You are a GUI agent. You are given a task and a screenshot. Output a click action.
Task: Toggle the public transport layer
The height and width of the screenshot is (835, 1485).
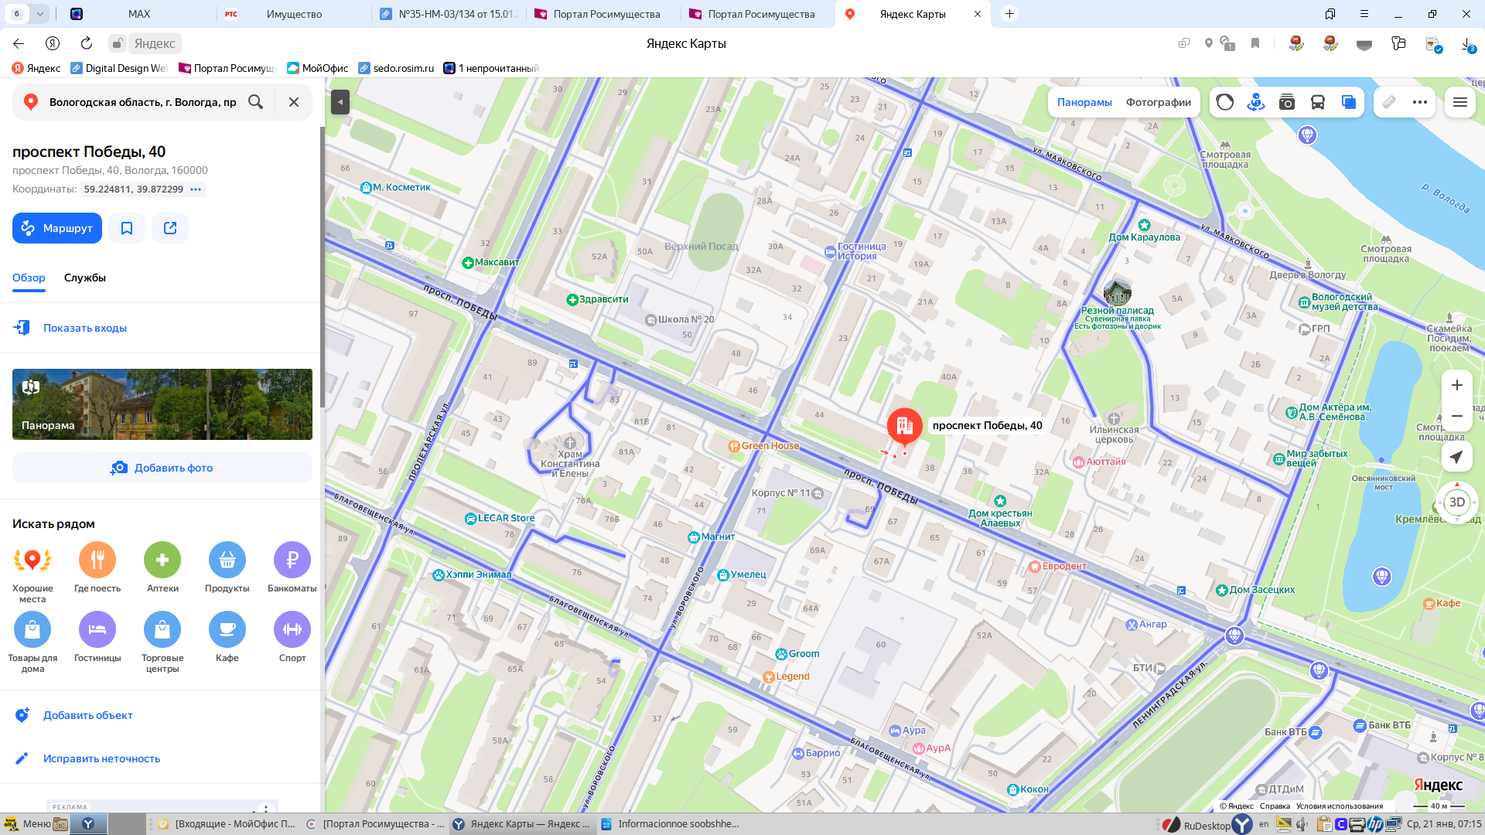coord(1317,102)
